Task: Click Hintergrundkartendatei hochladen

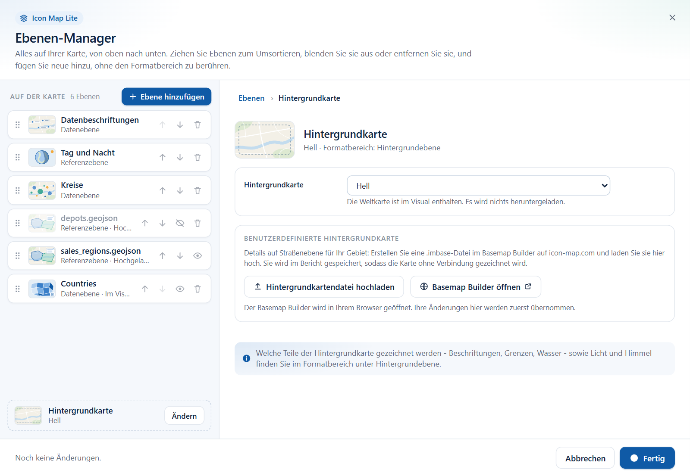Action: pos(324,287)
